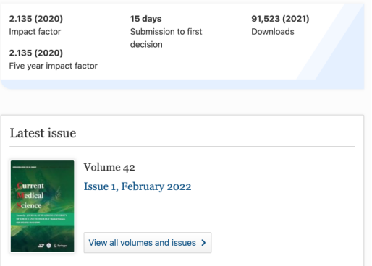
Task: Click the value above Five year impact factor
Action: tap(36, 53)
